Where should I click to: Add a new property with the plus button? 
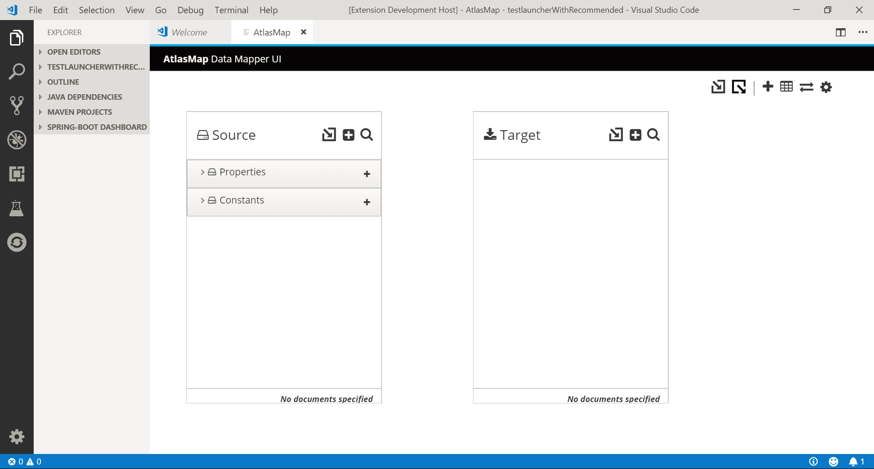[x=366, y=173]
